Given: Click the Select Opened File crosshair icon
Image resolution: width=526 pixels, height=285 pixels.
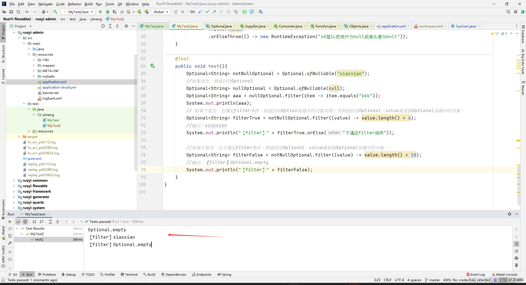Looking at the screenshot, I should (103, 26).
